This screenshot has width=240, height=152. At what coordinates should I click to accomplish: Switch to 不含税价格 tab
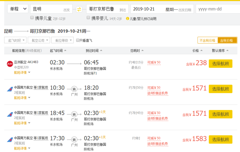[x=207, y=40]
